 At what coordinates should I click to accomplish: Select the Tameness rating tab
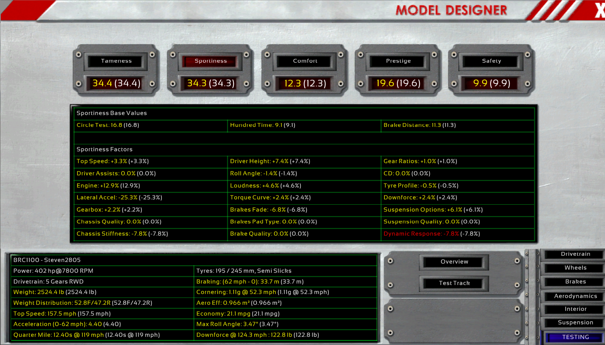click(116, 61)
